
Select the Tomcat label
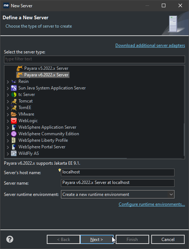tap(25, 101)
